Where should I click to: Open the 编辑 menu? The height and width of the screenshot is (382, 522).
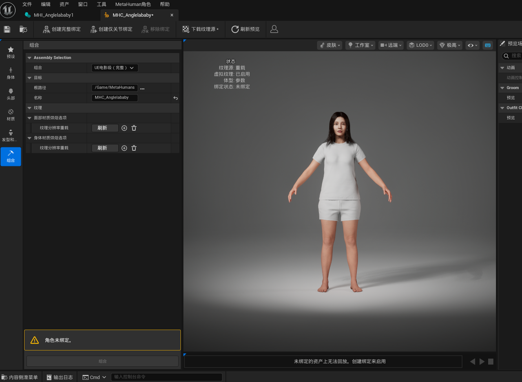(x=46, y=4)
